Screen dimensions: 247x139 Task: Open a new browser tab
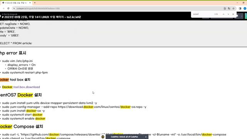coord(35,3)
